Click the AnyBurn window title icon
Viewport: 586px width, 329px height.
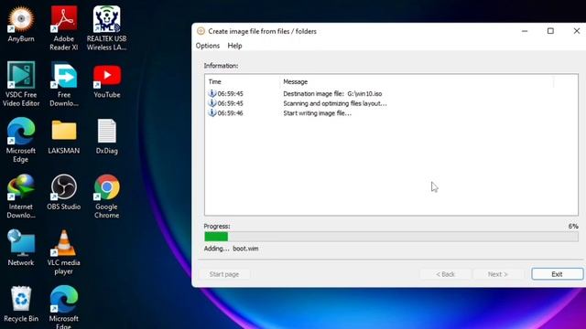coord(201,31)
